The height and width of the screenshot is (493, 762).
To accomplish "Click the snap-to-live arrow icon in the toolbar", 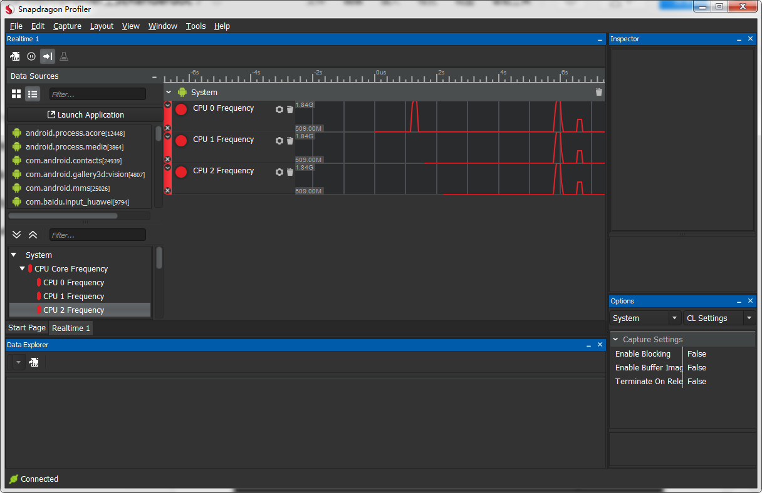I will [47, 56].
